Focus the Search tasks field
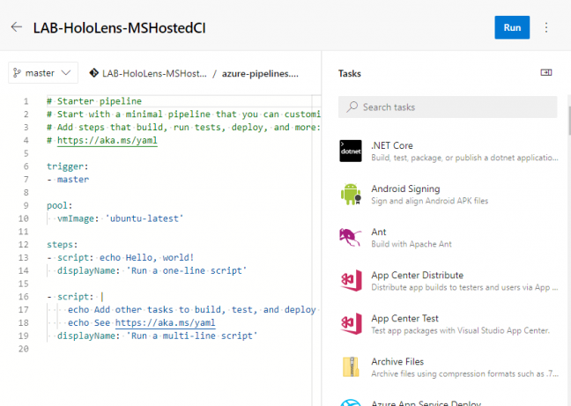The height and width of the screenshot is (406, 571). [x=448, y=107]
